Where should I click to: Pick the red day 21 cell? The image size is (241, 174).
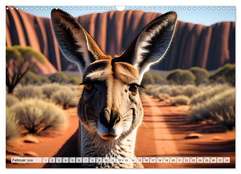(x=180, y=160)
